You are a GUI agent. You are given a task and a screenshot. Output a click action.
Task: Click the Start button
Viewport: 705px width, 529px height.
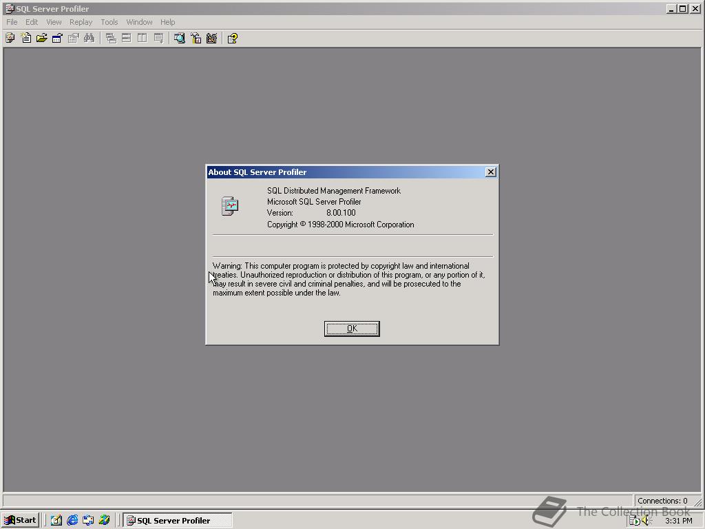tap(20, 521)
